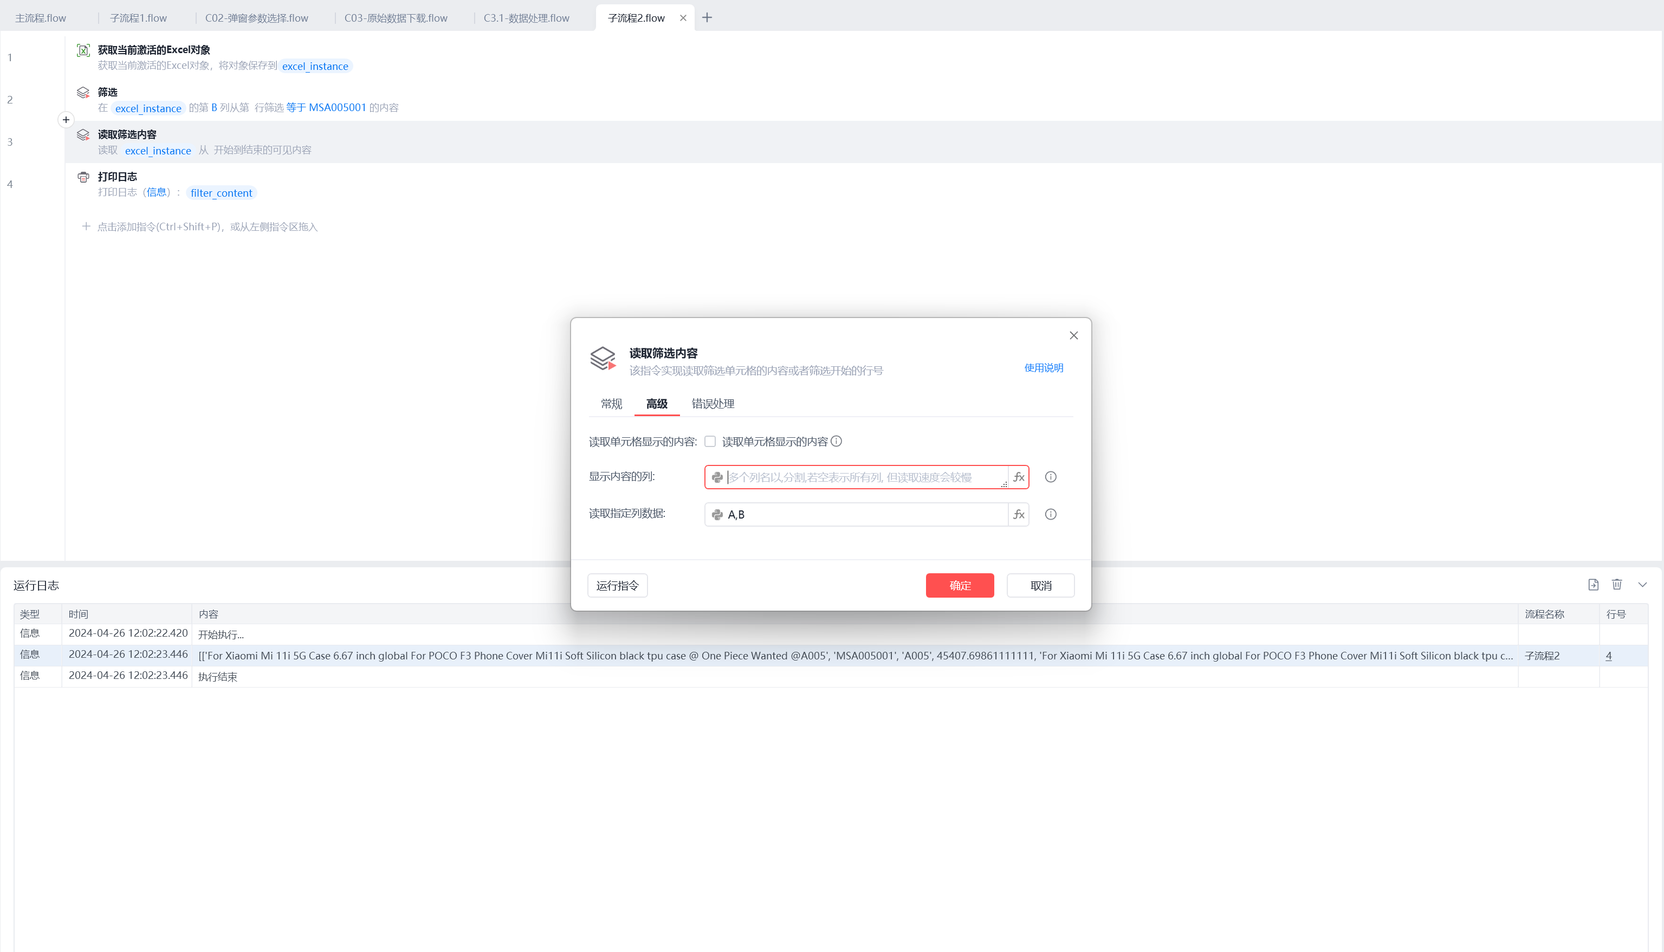
Task: Click plus icon to add new flow tab
Action: pos(707,18)
